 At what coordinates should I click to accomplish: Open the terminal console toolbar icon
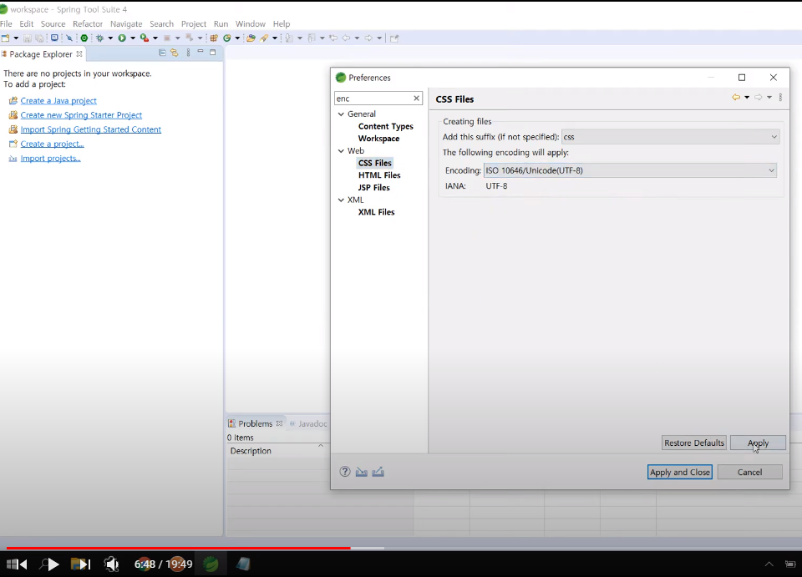(54, 38)
